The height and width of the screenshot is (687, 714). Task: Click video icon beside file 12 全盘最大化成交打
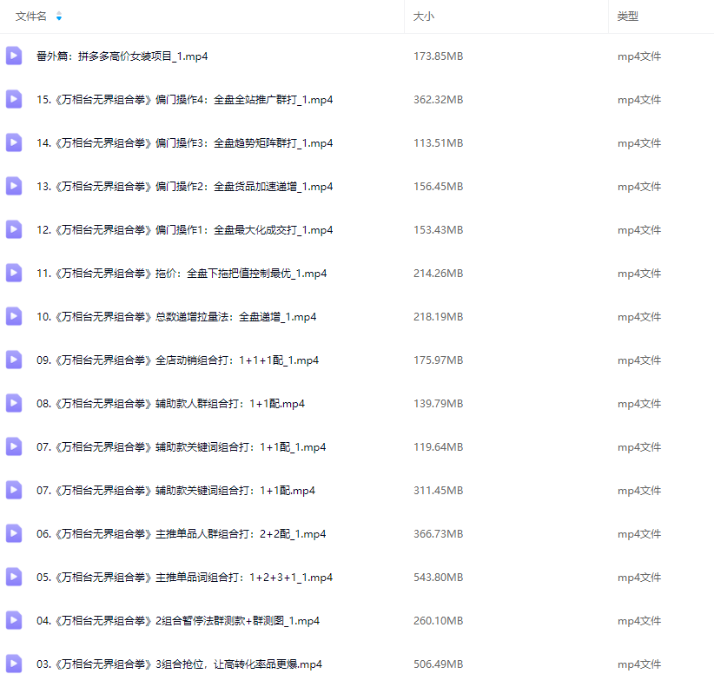coord(14,230)
